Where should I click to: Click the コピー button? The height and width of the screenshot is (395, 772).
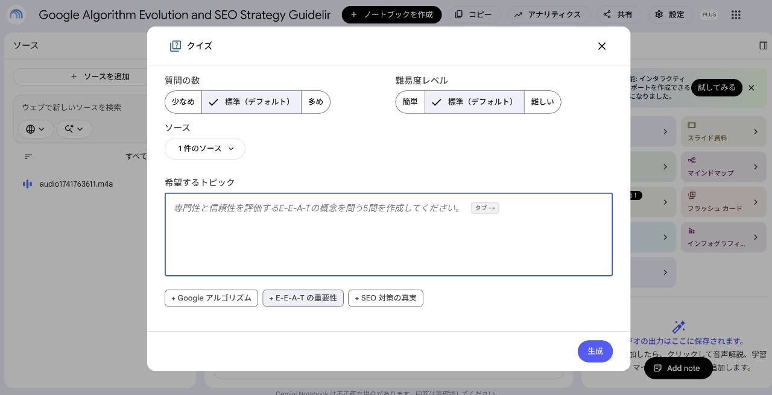tap(473, 14)
